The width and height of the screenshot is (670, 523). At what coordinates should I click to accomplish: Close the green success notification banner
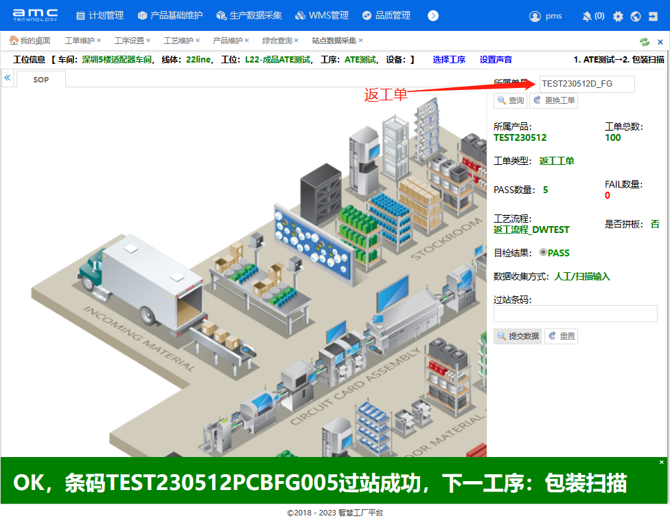click(x=662, y=463)
